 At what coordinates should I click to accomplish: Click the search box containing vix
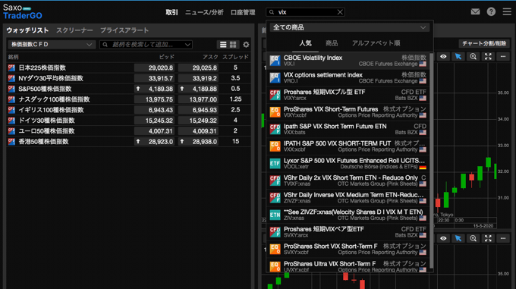(305, 12)
